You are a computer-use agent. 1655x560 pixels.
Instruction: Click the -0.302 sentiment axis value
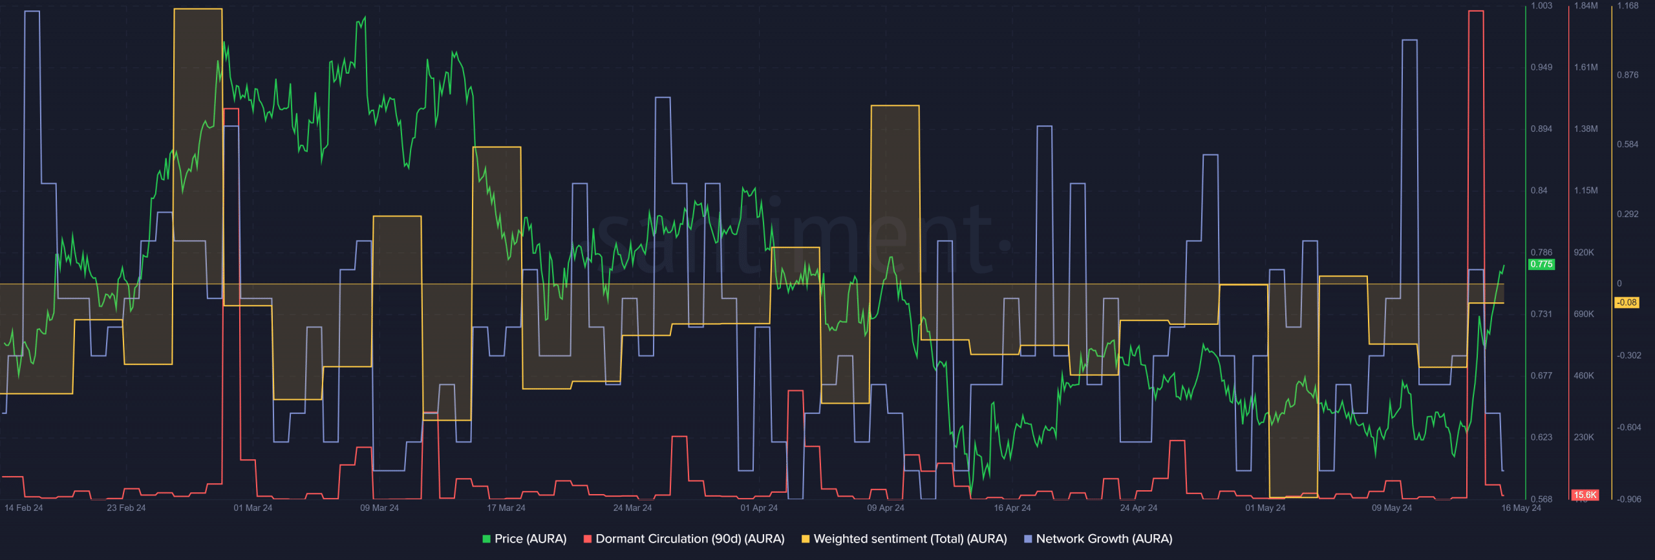1629,355
